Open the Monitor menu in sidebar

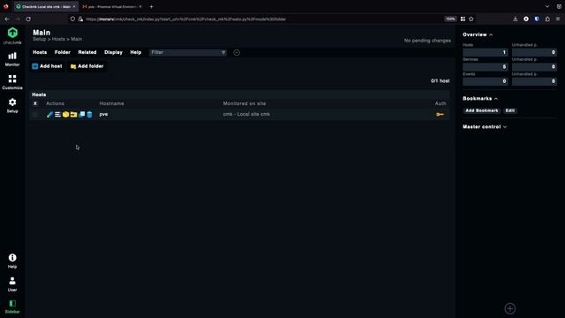pyautogui.click(x=12, y=59)
